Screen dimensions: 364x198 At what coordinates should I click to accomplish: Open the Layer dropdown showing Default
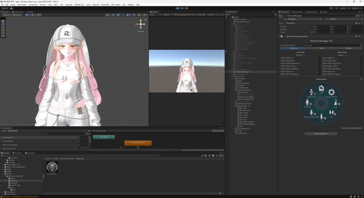coord(346,19)
